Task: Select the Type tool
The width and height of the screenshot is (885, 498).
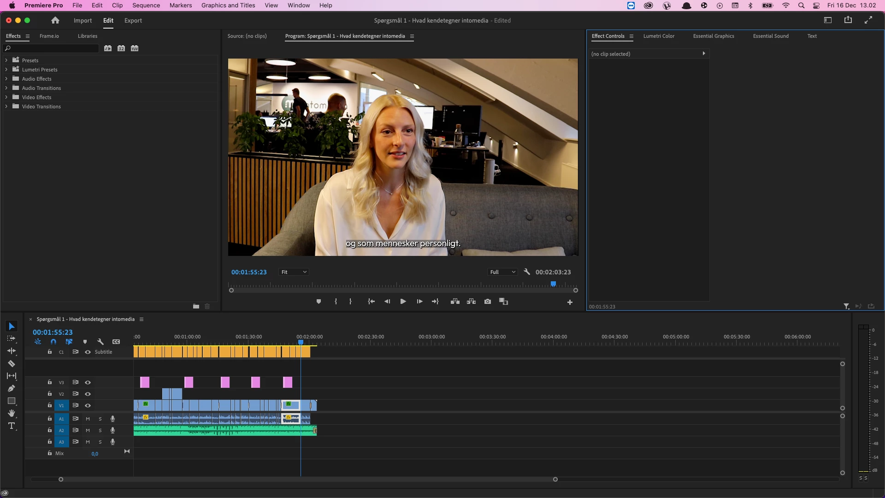Action: coord(12,426)
